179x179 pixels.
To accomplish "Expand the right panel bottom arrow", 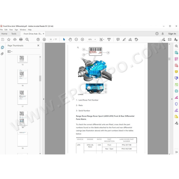I will [x=176, y=152].
